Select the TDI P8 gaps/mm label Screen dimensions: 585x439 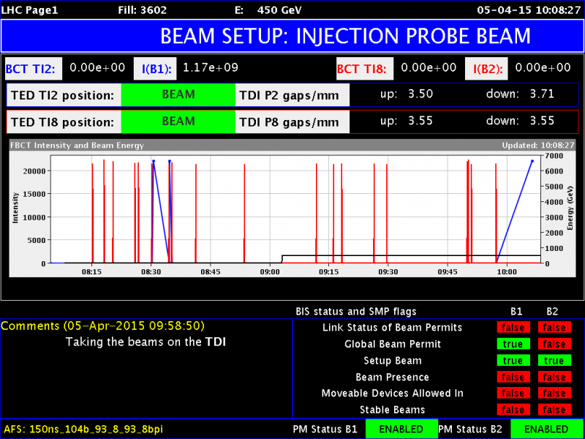[x=293, y=122]
